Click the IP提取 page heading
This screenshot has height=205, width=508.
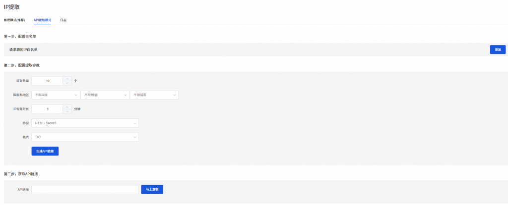pos(12,6)
